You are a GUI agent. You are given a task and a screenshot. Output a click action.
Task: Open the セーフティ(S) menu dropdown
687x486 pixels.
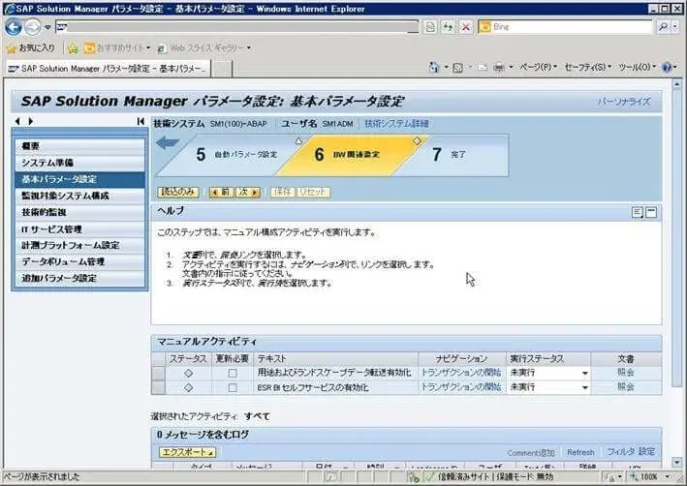click(587, 67)
